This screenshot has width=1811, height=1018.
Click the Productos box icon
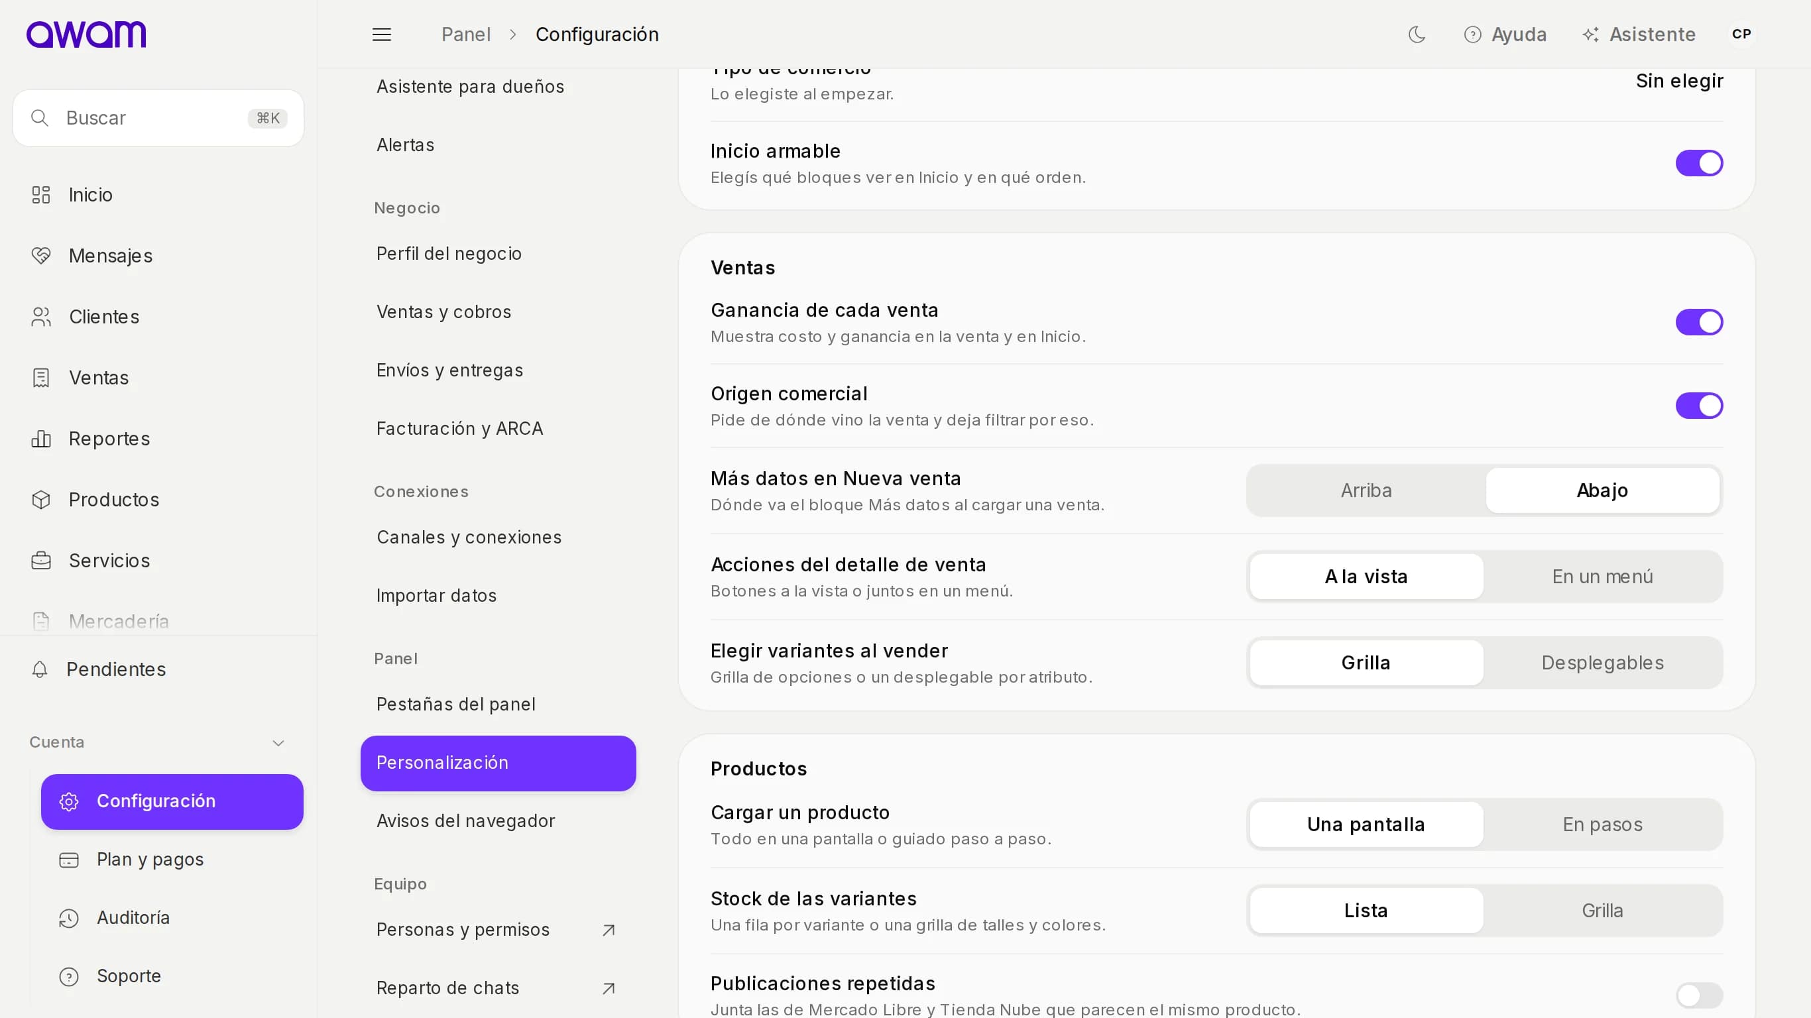pos(41,500)
